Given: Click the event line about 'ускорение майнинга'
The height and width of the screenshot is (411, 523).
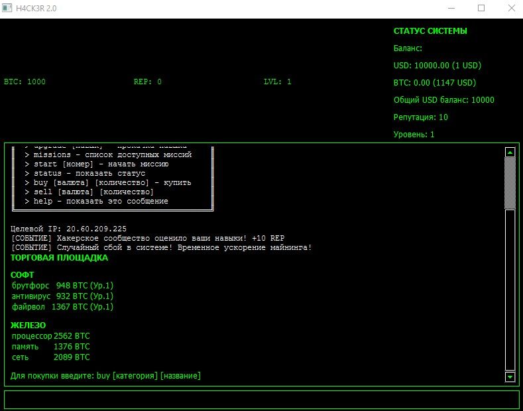Looking at the screenshot, I should [x=162, y=247].
